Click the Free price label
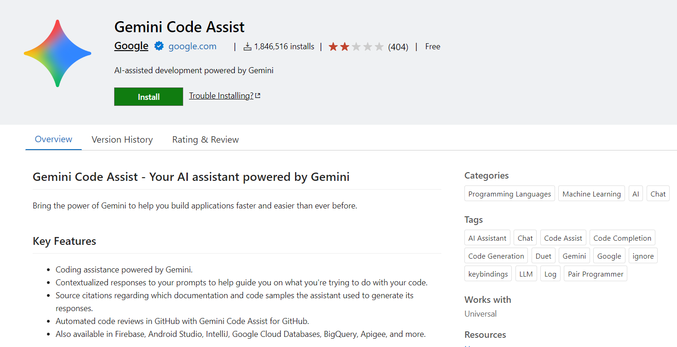677x347 pixels. click(x=433, y=46)
